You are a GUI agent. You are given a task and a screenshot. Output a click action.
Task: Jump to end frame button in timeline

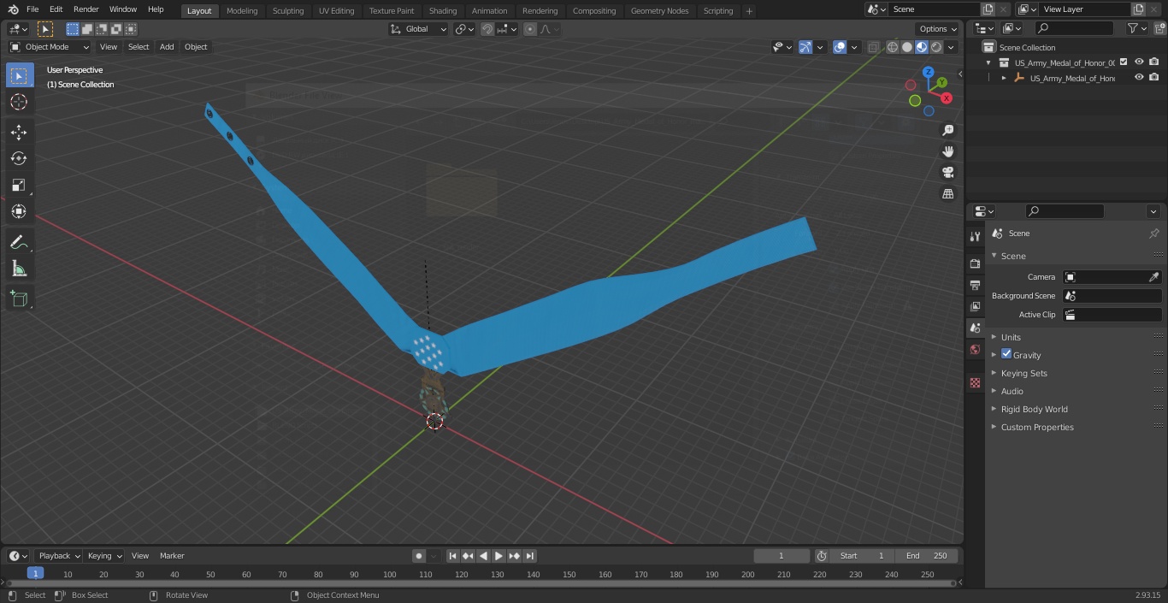pos(530,556)
